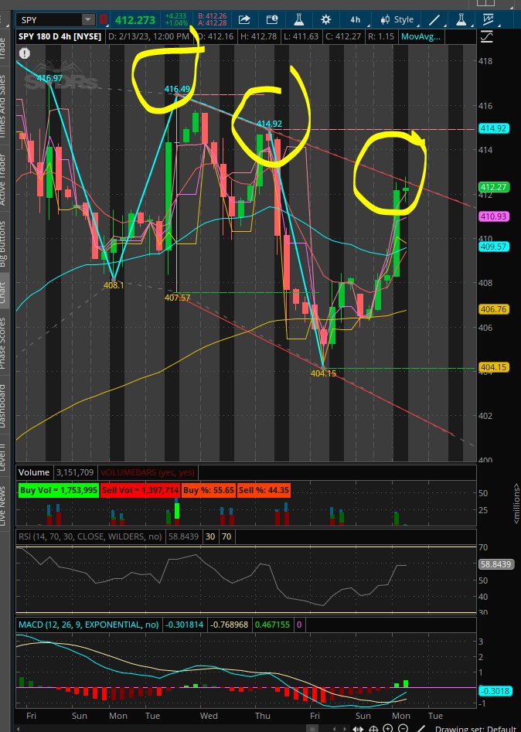This screenshot has height=732, width=521.
Task: Click the RSI oversold 30 value box
Action: (210, 536)
